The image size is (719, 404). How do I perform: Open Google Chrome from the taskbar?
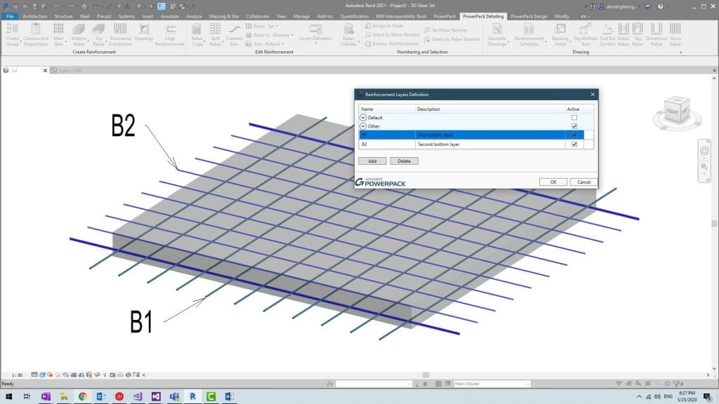coord(83,397)
